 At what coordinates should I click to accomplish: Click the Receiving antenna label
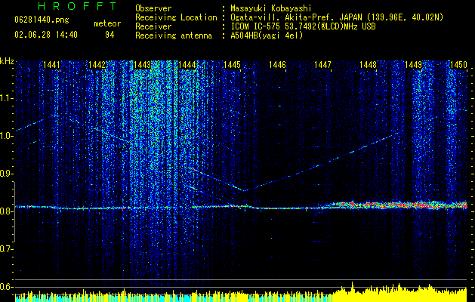click(174, 35)
